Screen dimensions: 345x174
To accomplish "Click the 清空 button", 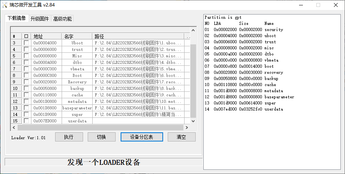I will pos(181,137).
